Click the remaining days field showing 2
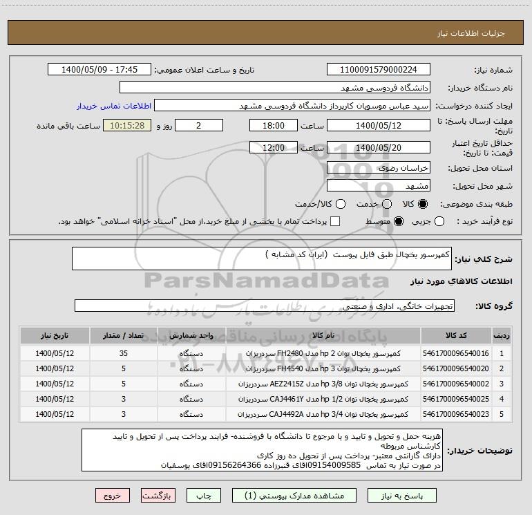Viewport: 532px width, 515px height. pyautogui.click(x=199, y=125)
